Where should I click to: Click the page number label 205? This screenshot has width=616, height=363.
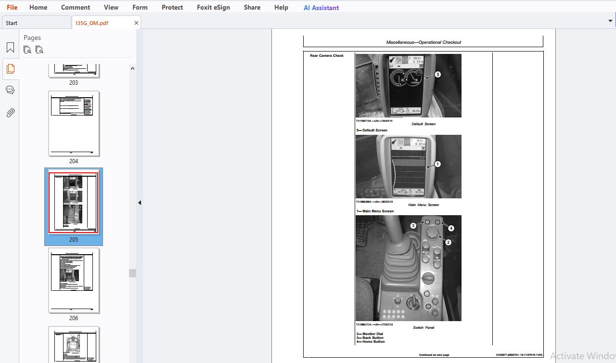(74, 240)
